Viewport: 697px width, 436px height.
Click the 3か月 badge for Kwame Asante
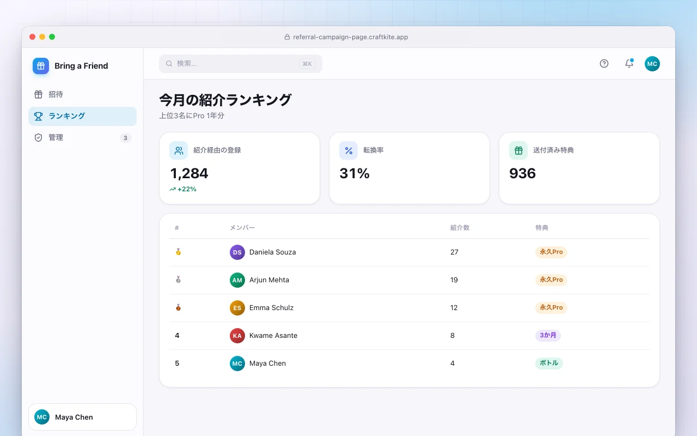tap(548, 336)
